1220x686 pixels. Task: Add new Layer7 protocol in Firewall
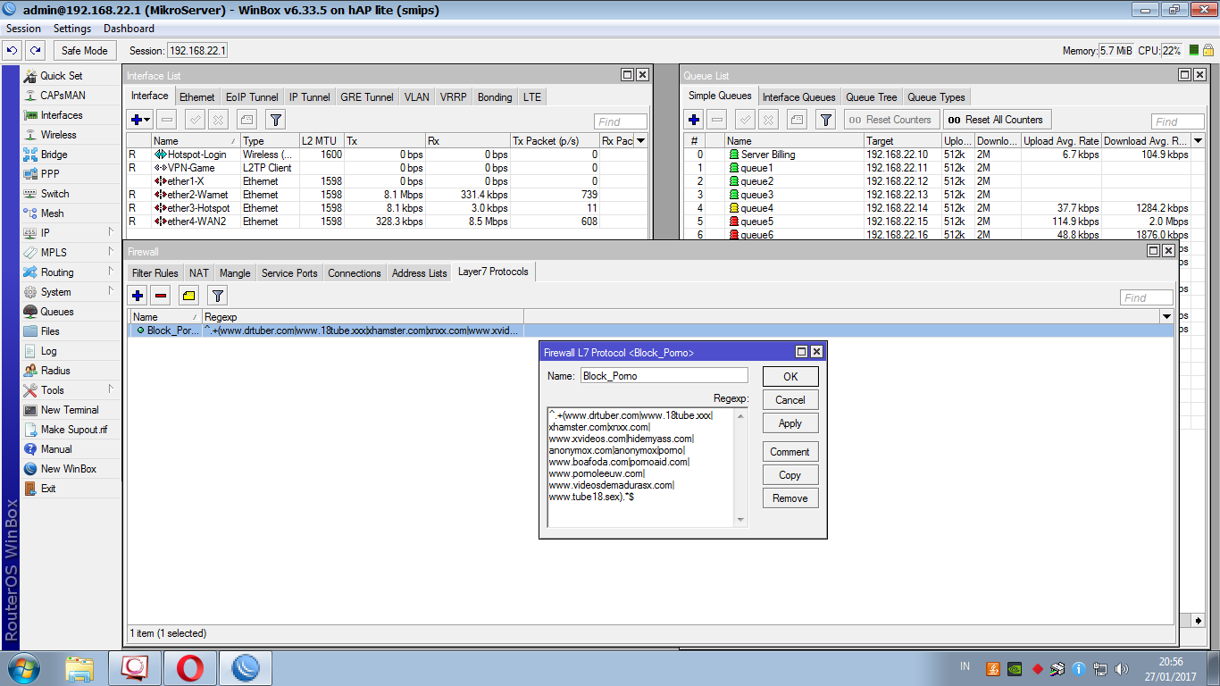[x=138, y=296]
